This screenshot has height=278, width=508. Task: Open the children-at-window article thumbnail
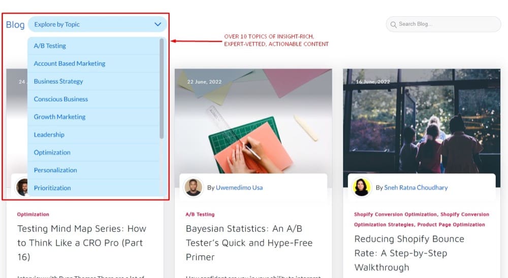click(x=422, y=121)
